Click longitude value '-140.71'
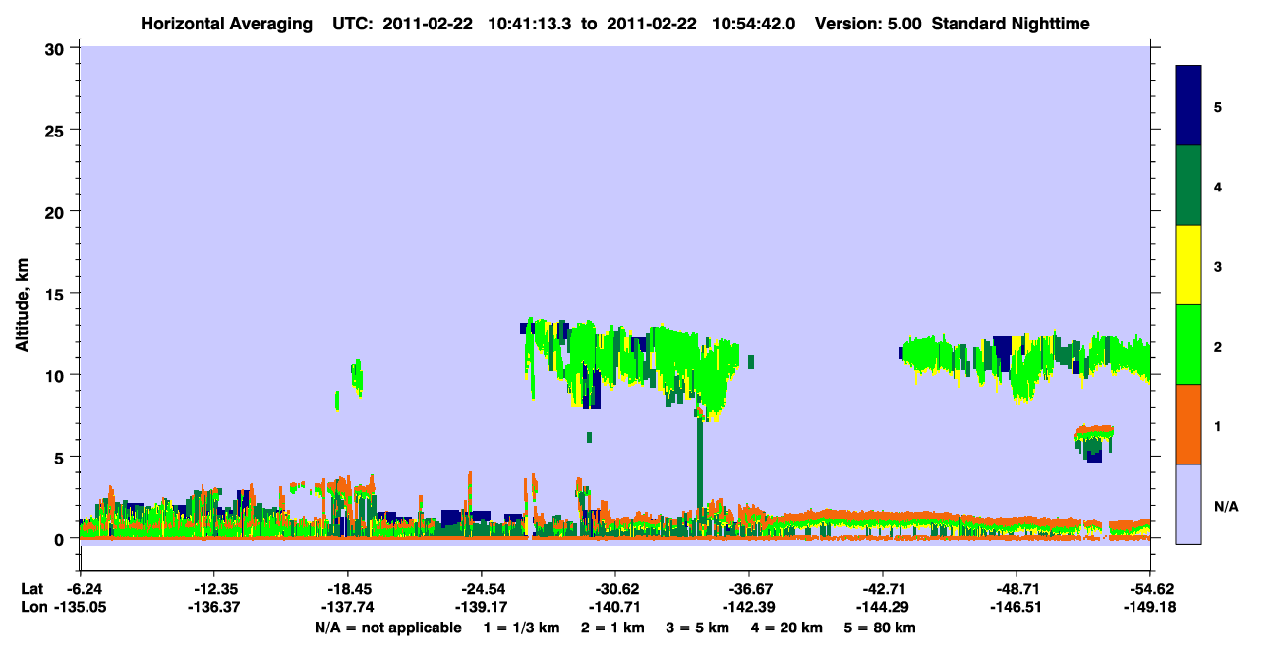This screenshot has height=655, width=1278. pos(614,608)
